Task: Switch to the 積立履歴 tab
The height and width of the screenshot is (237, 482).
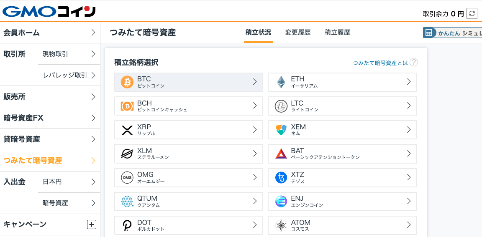Action: tap(337, 33)
